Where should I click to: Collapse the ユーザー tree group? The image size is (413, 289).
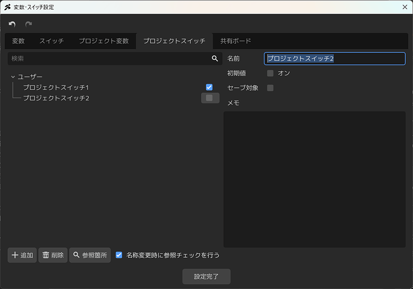coord(13,77)
